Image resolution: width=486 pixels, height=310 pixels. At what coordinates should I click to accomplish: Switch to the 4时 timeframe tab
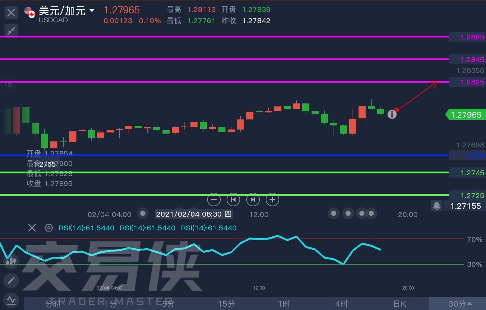pos(341,304)
